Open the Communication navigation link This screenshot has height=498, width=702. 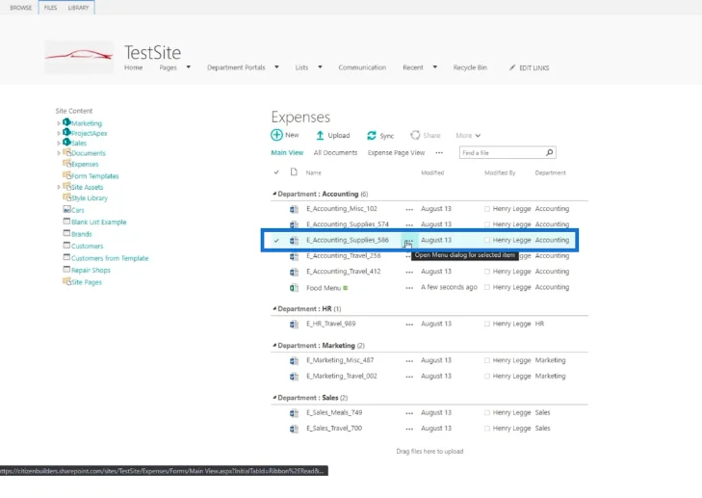(x=362, y=67)
